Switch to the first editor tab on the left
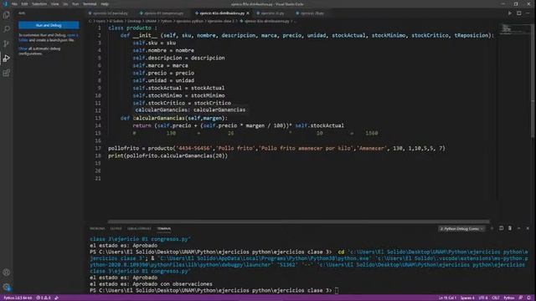Screen dimensions: 536x301 click(110, 13)
